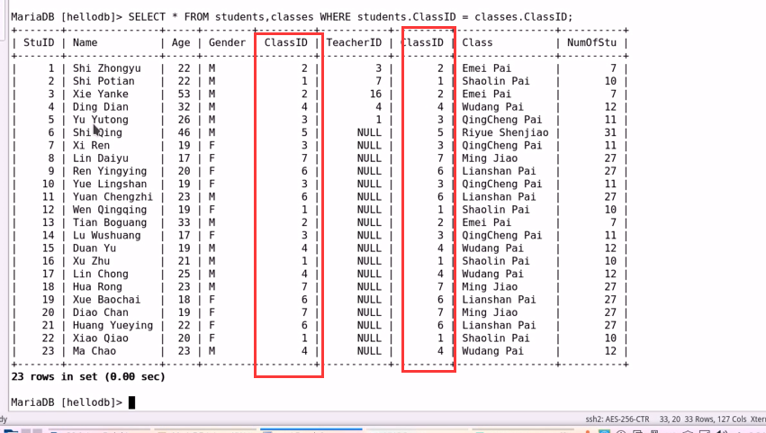Select the name Xiao Qiao

point(101,338)
